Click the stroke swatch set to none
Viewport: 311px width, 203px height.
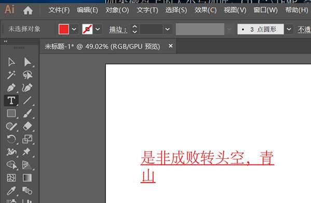tap(87, 30)
